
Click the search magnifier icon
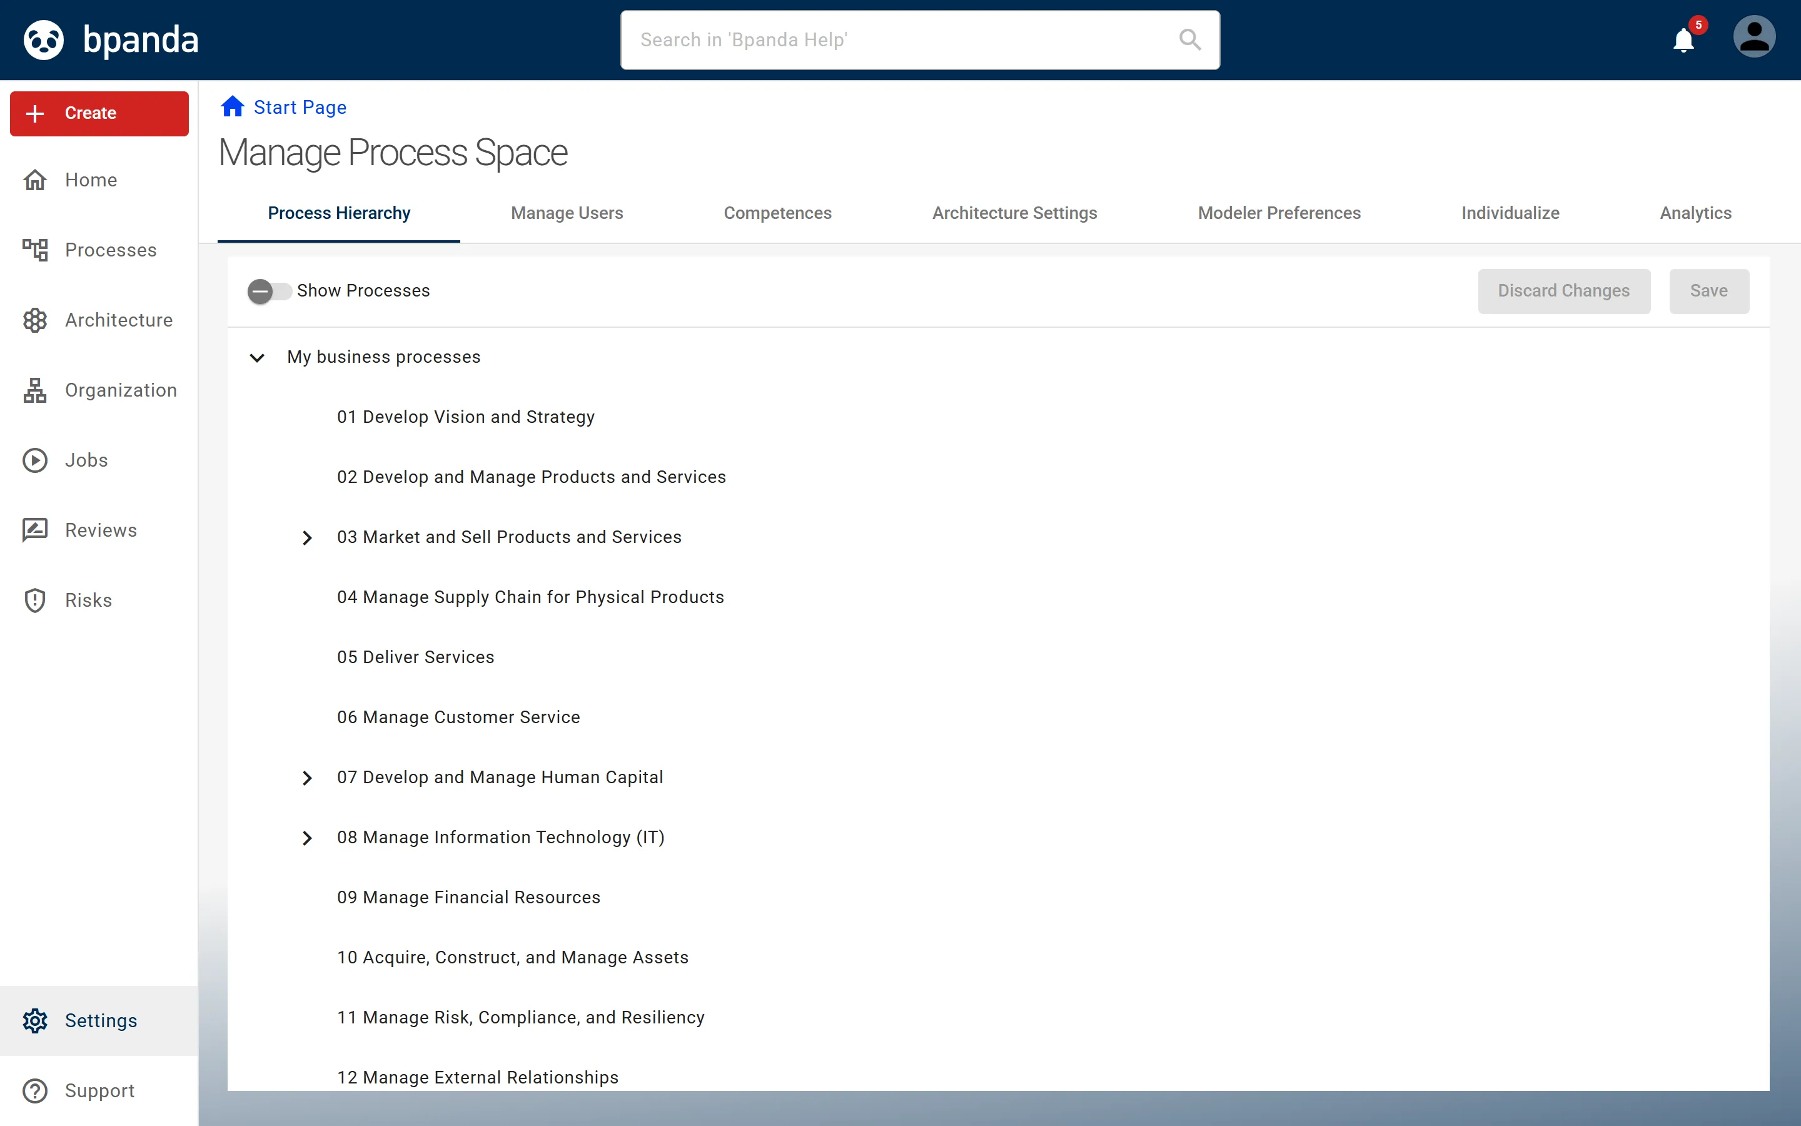(x=1190, y=39)
